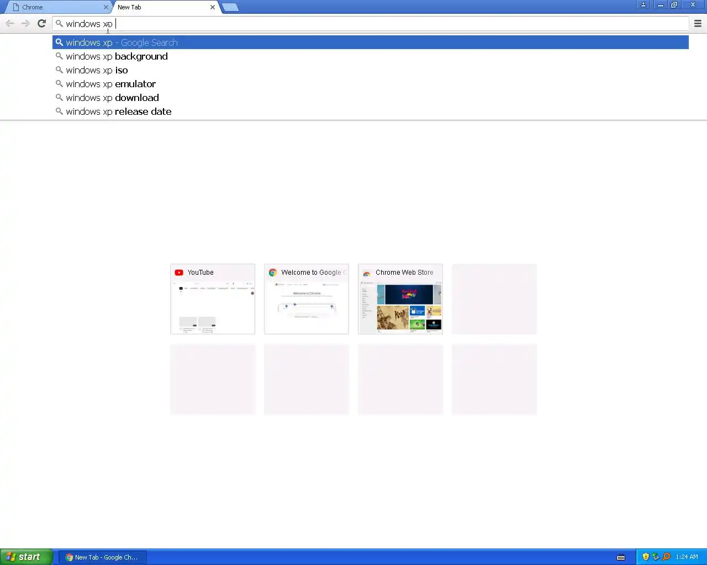Close the 'New Tab' tab
The width and height of the screenshot is (707, 565).
213,7
